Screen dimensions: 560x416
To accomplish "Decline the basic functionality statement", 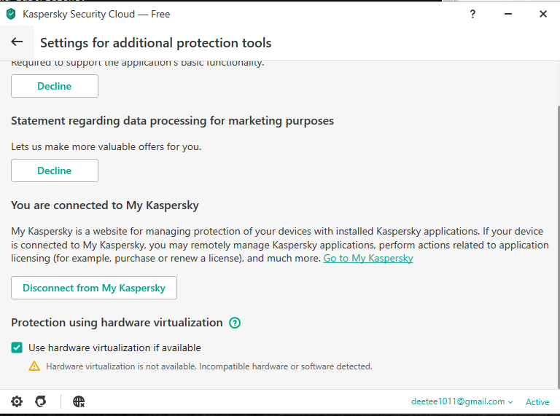I will (55, 86).
